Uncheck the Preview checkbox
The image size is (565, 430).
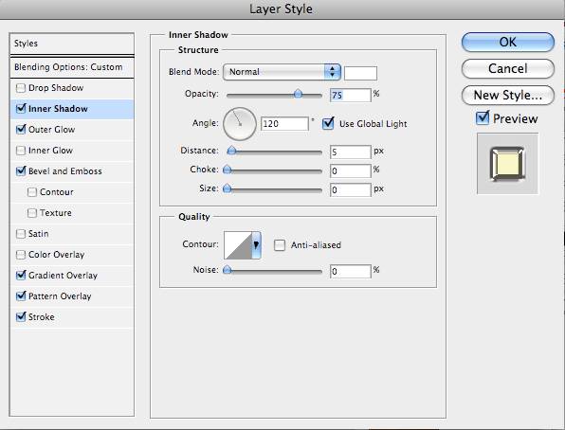[483, 118]
